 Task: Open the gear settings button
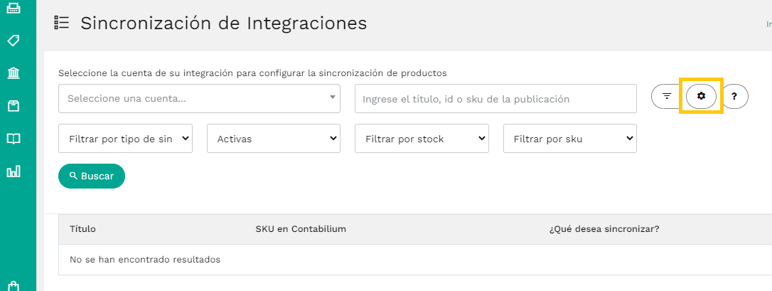701,95
